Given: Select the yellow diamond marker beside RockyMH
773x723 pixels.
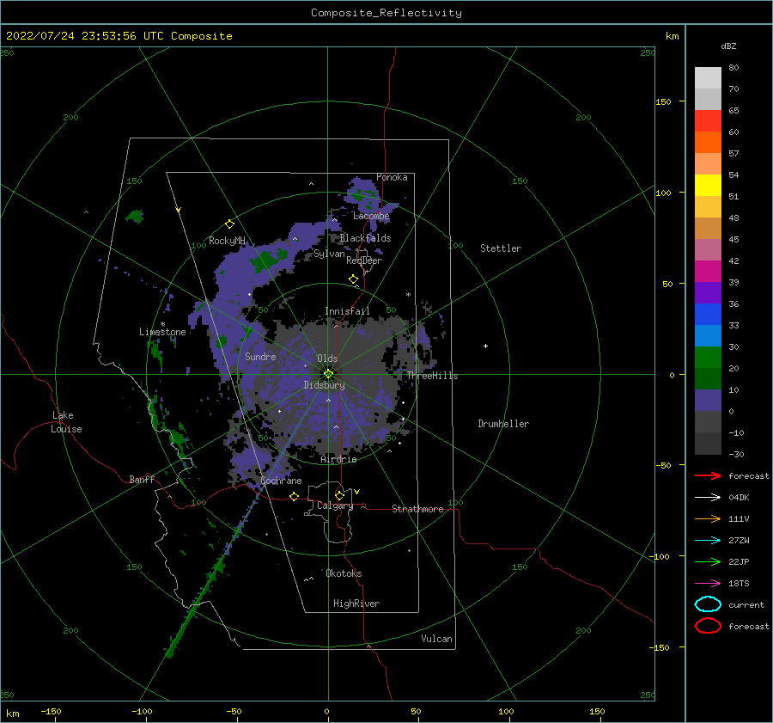Looking at the screenshot, I should (229, 224).
